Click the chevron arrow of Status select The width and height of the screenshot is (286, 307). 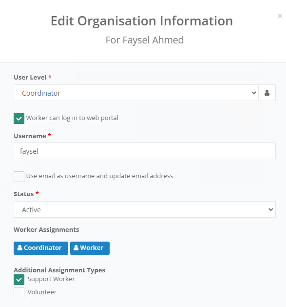coord(271,209)
